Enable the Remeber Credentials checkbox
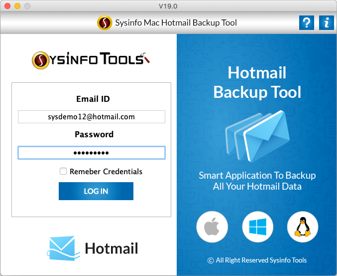Viewport: 337px width, 276px height. coord(63,171)
